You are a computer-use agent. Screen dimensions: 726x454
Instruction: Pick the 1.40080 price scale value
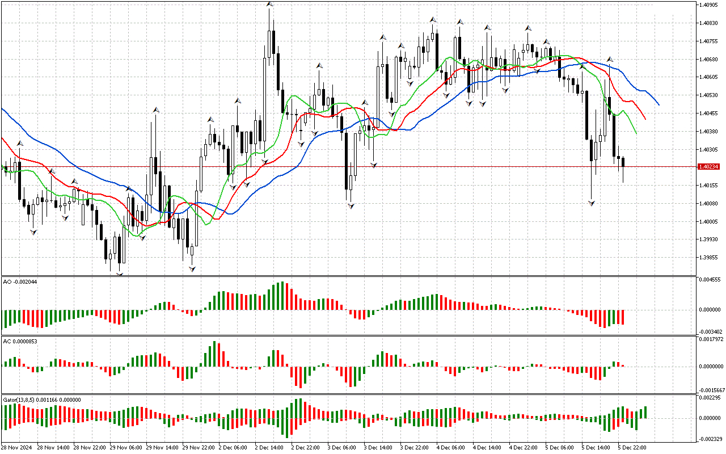point(709,204)
